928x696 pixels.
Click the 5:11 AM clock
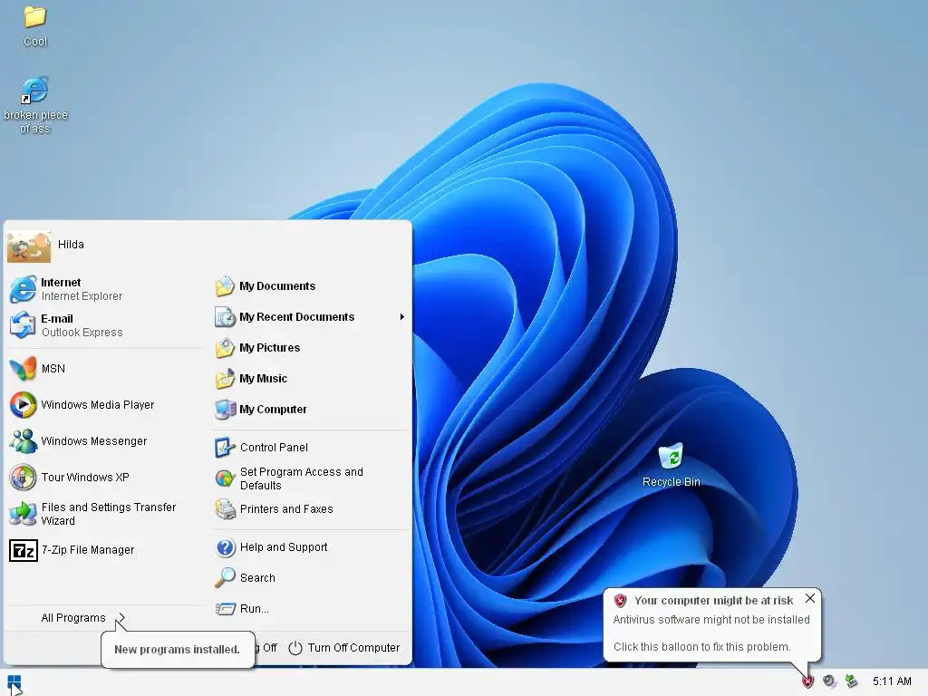click(892, 681)
